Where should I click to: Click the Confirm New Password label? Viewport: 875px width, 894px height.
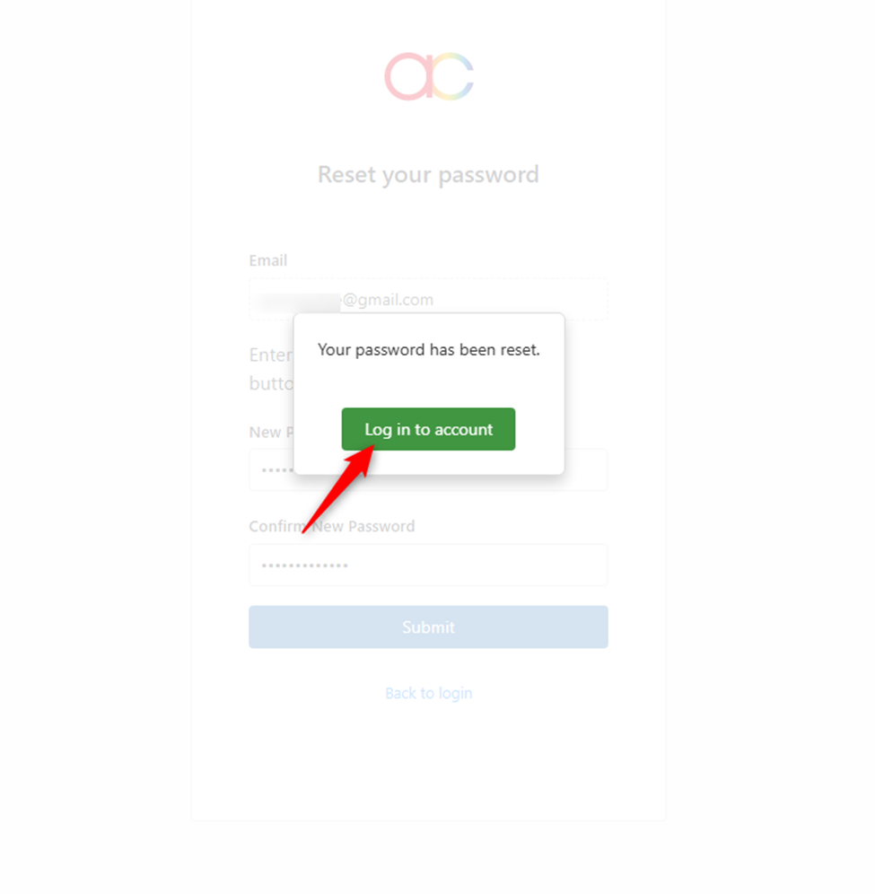click(332, 526)
